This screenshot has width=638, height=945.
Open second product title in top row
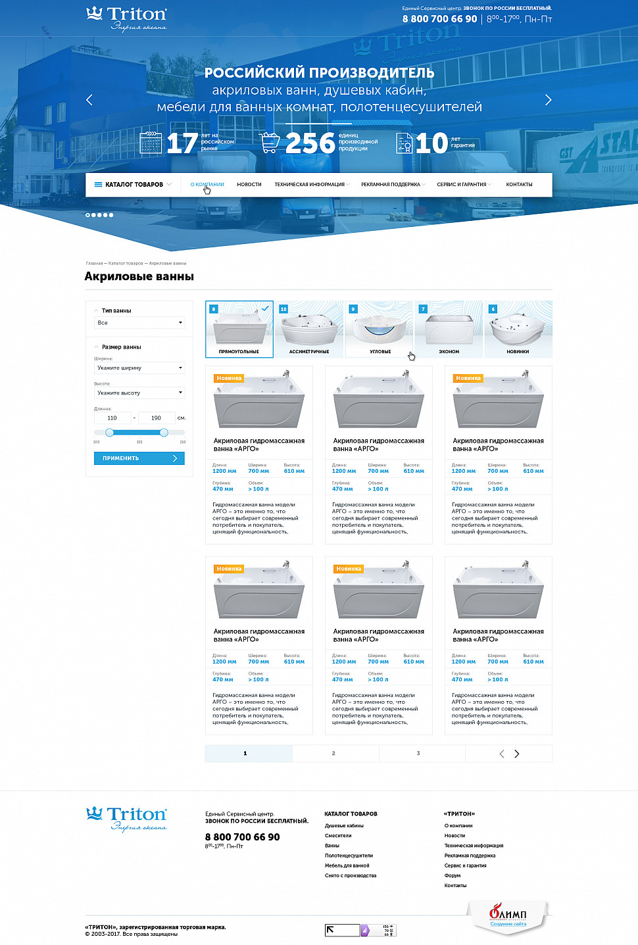[379, 445]
